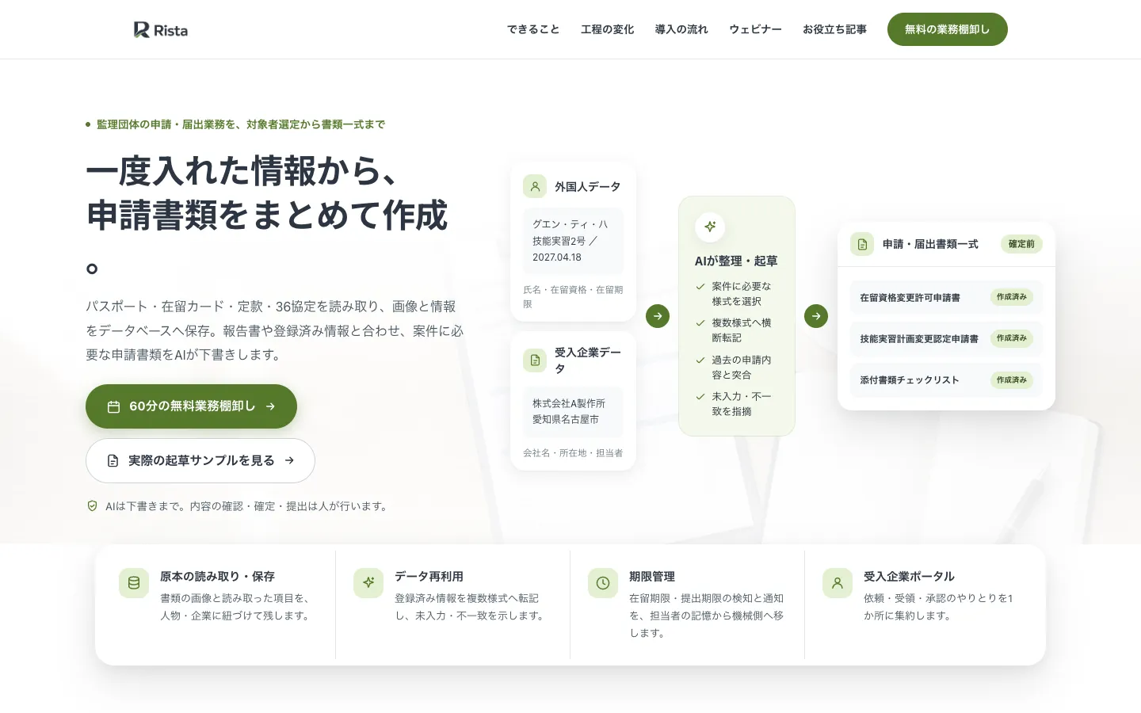Select the 技能実習計画変更認定申請書 row
1141x713 pixels.
(x=946, y=338)
